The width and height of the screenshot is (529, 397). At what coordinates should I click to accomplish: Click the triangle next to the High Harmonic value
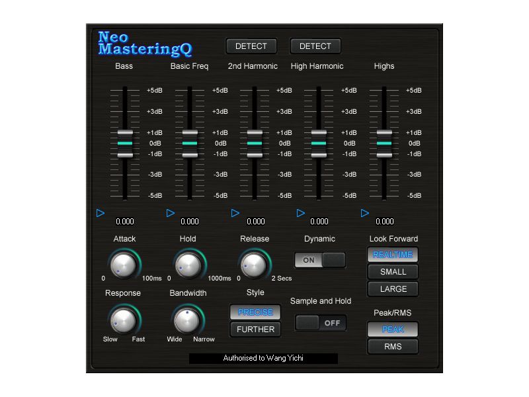[x=301, y=213]
